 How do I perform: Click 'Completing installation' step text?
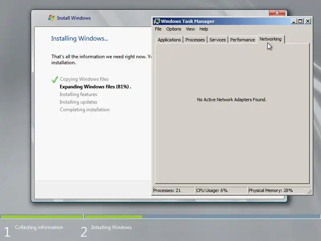(85, 110)
